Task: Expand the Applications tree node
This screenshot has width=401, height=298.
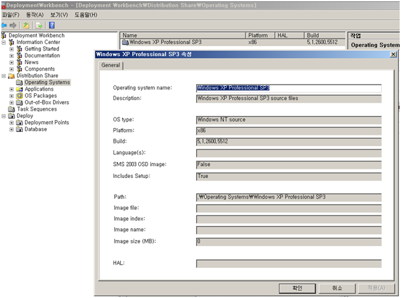Action: click(x=11, y=89)
